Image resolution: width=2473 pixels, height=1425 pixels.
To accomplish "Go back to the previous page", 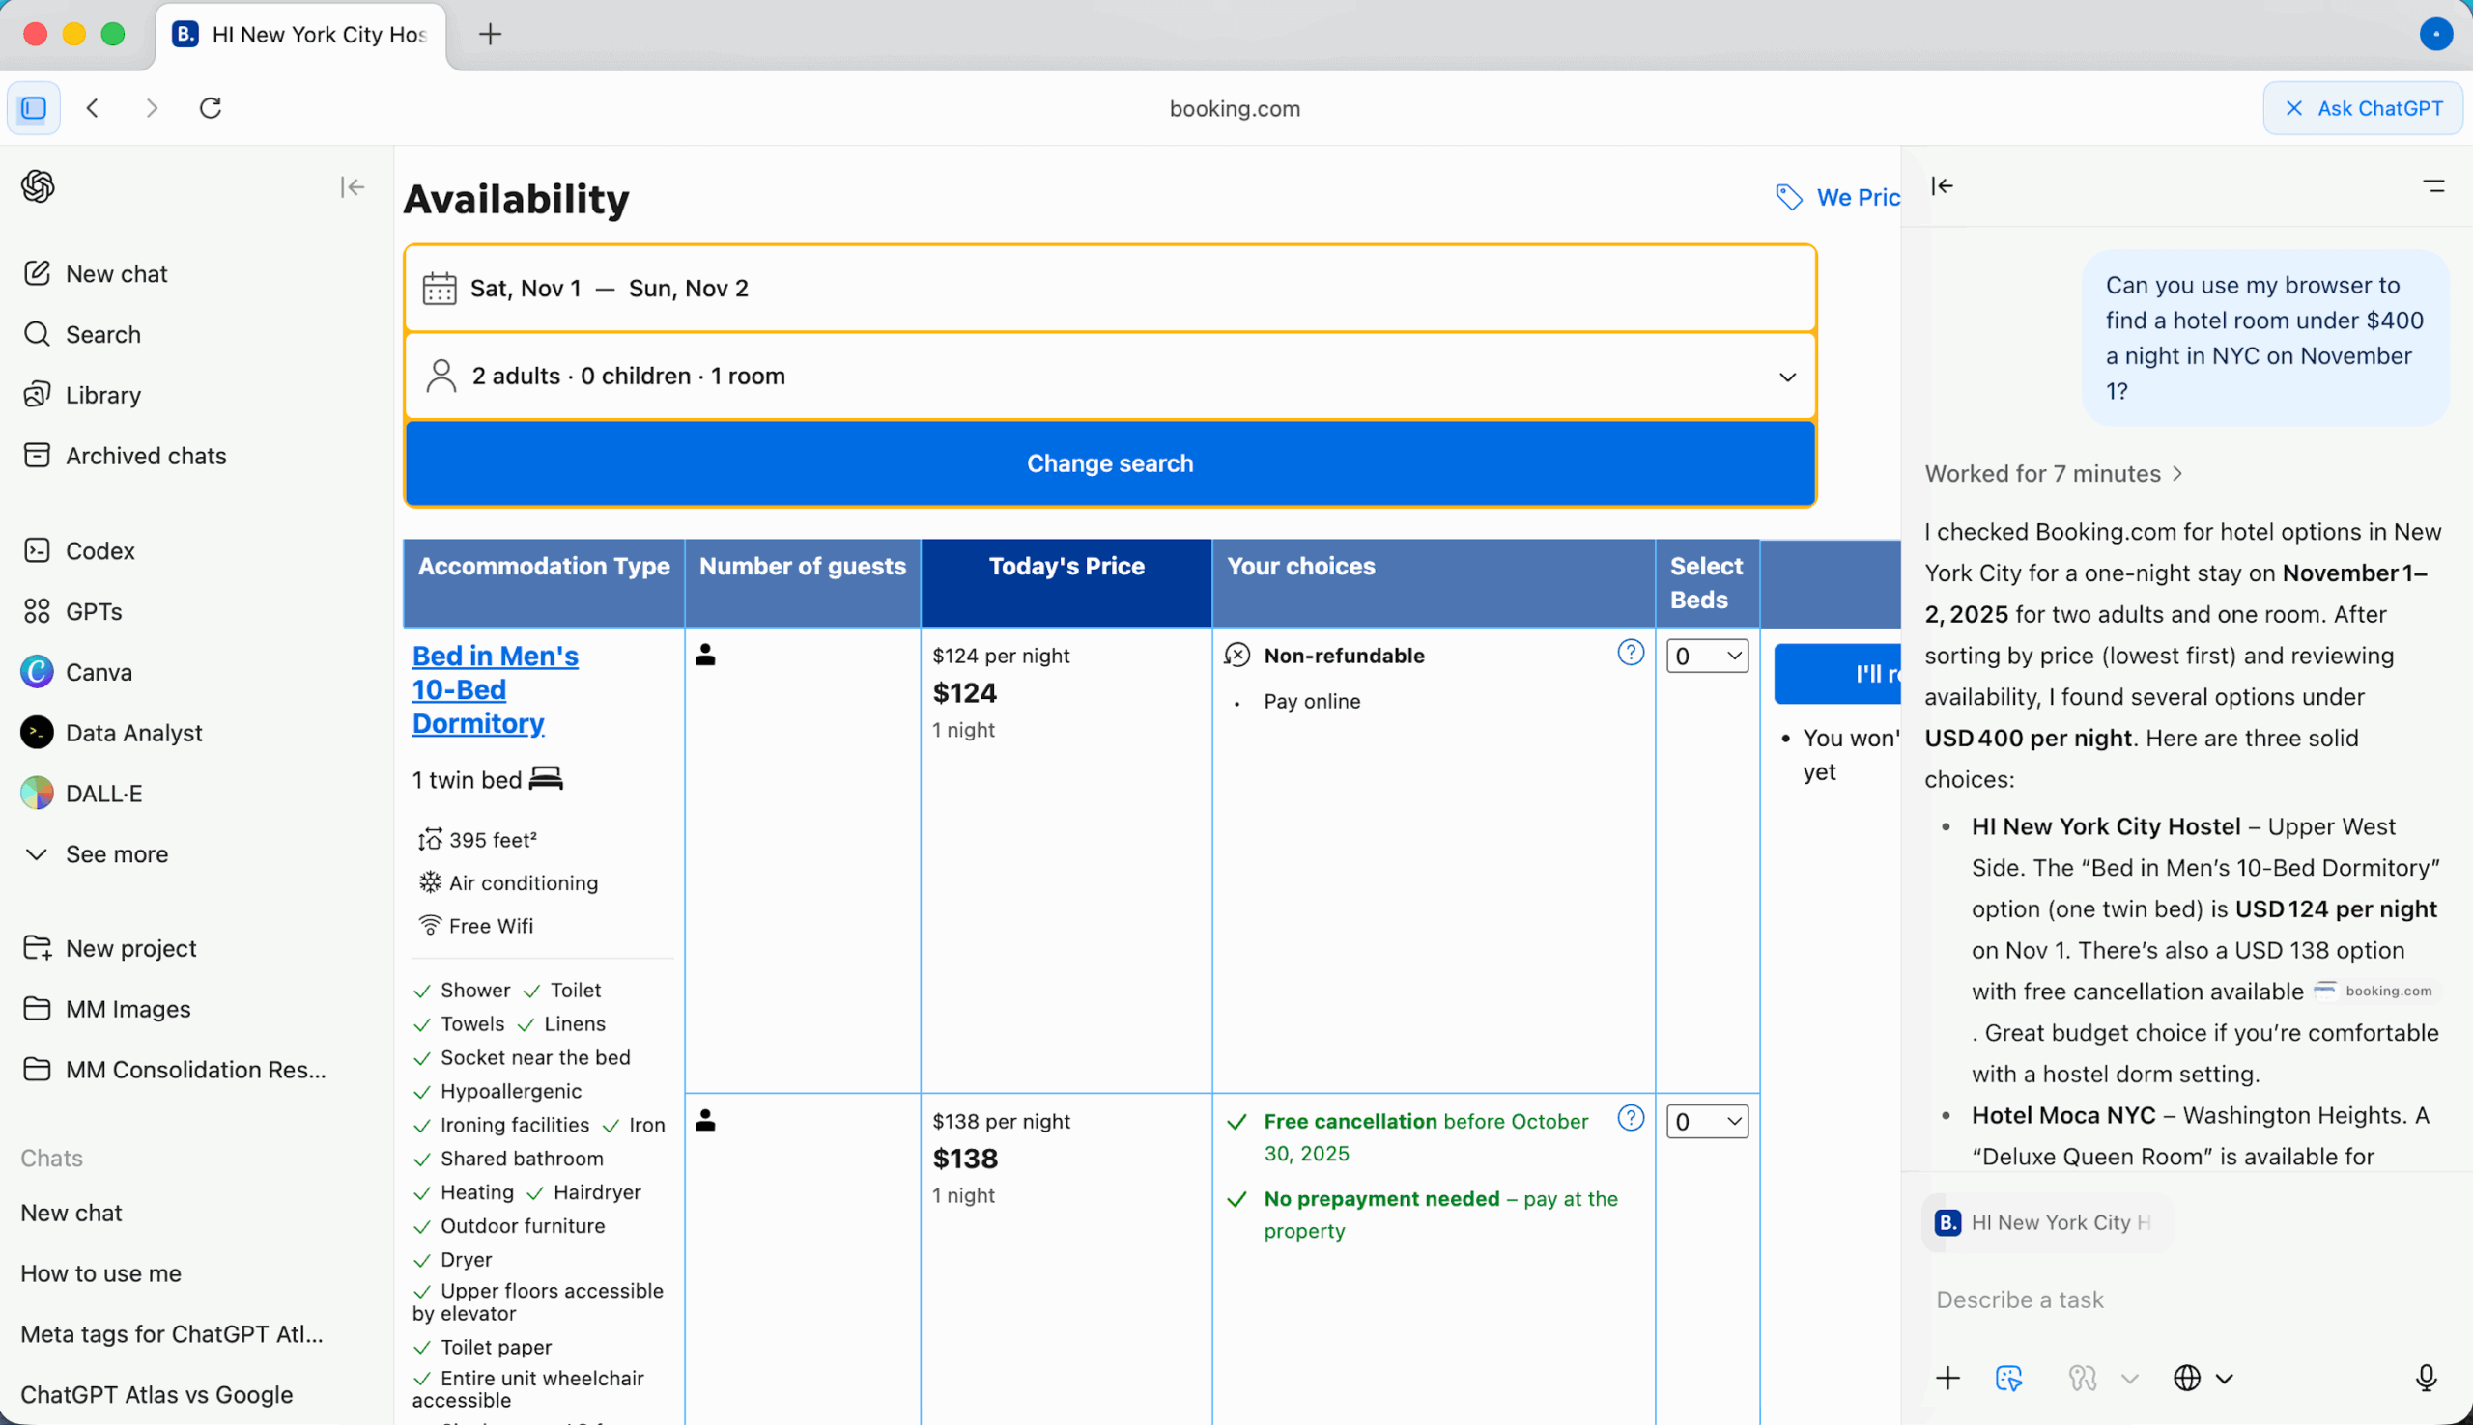I will click(x=93, y=108).
